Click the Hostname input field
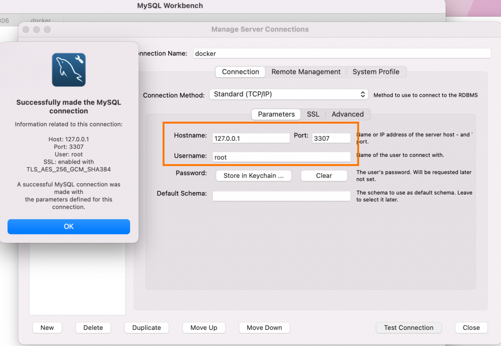Viewport: 501px width, 346px height. [x=251, y=138]
